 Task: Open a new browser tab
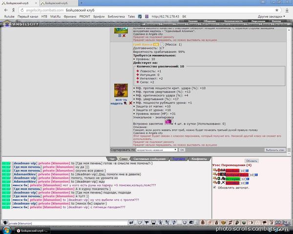tap(81, 3)
